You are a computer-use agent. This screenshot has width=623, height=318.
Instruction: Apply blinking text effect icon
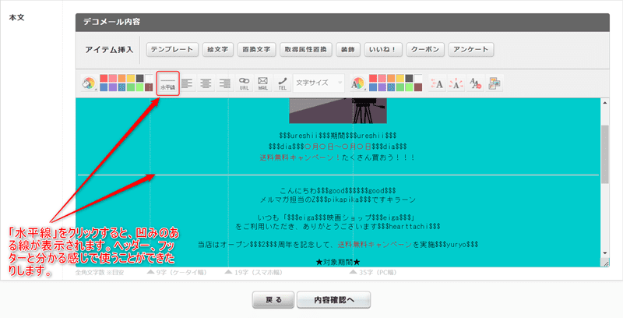click(x=456, y=83)
